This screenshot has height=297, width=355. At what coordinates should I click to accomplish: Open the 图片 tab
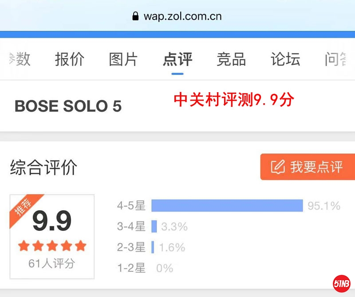pos(123,59)
